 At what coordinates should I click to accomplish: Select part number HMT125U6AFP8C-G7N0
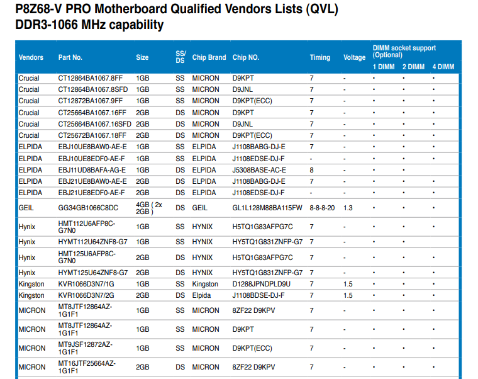point(87,257)
